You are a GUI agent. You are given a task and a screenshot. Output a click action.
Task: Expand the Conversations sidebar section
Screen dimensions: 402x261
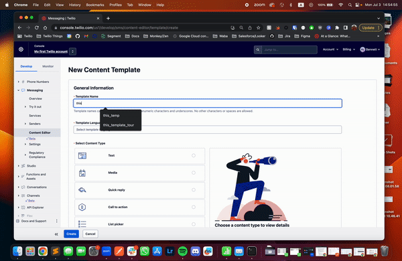[x=19, y=187]
